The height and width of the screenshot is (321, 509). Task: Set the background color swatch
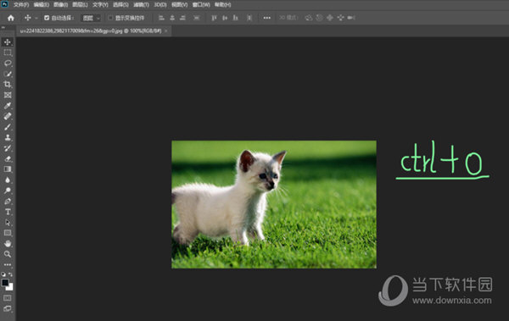10,288
